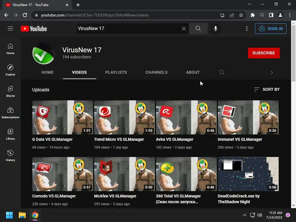Bookmark this page with star
This screenshot has height=222, width=296.
click(x=241, y=15)
